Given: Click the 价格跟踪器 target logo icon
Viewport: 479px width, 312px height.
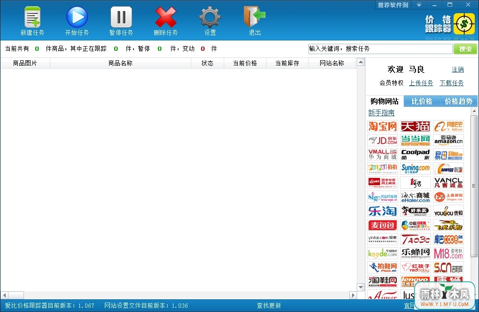Looking at the screenshot, I should click(x=464, y=24).
